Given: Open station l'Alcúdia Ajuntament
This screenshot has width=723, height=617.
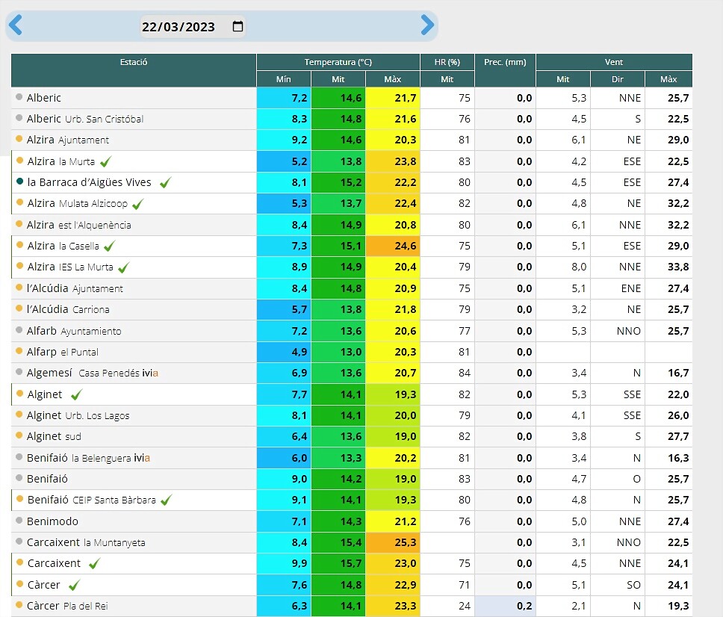Looking at the screenshot, I should coord(75,288).
